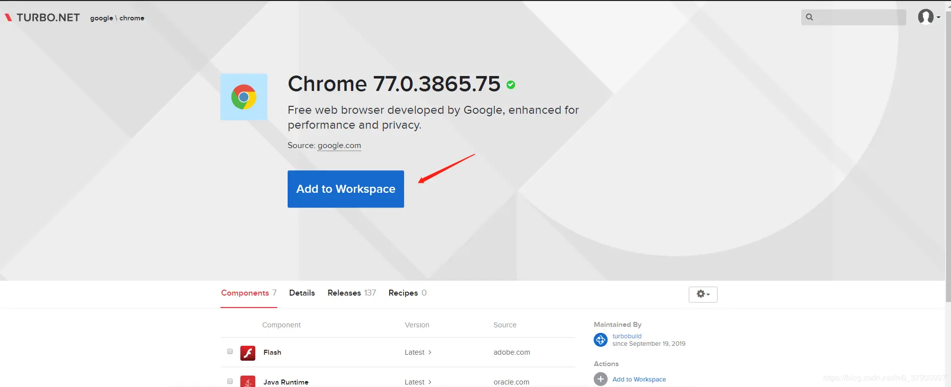Click the oracle.com source cell
This screenshot has height=387, width=951.
(x=512, y=382)
